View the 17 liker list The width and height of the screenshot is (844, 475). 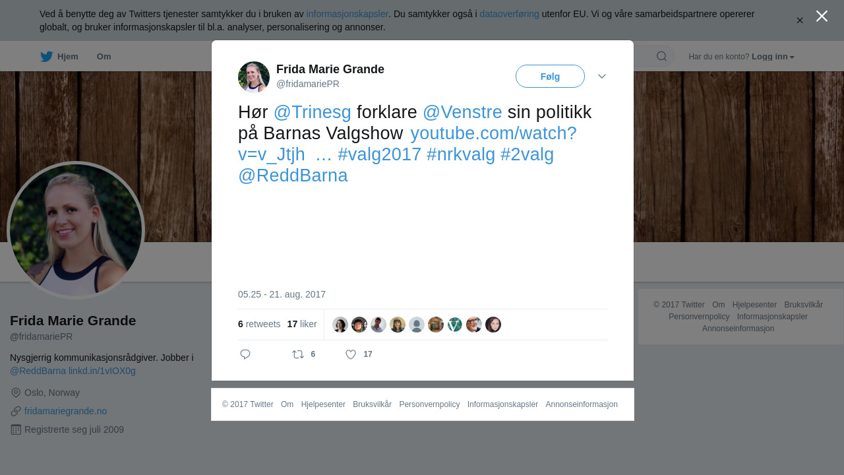click(x=302, y=325)
